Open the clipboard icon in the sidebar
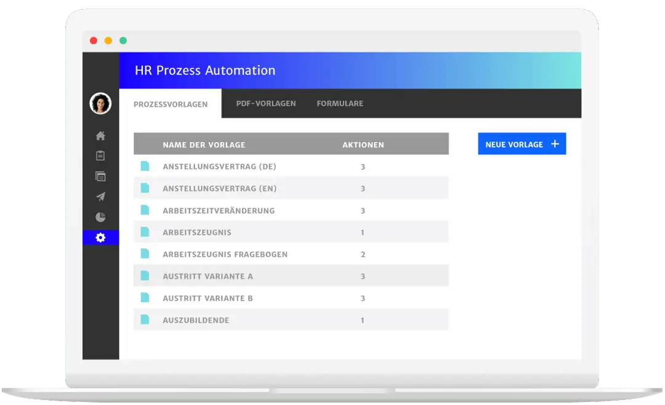665x405 pixels. click(100, 155)
